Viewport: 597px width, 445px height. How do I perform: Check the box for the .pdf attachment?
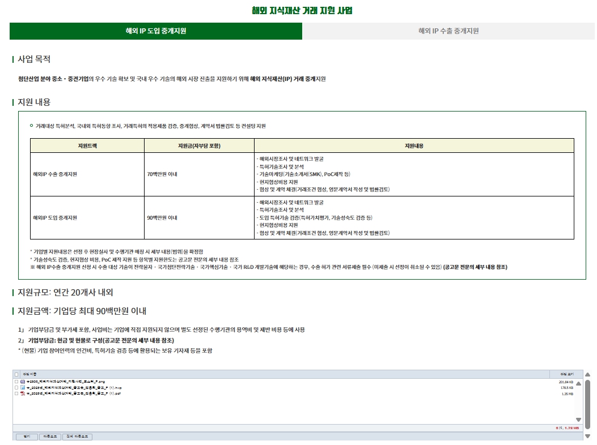tap(16, 393)
